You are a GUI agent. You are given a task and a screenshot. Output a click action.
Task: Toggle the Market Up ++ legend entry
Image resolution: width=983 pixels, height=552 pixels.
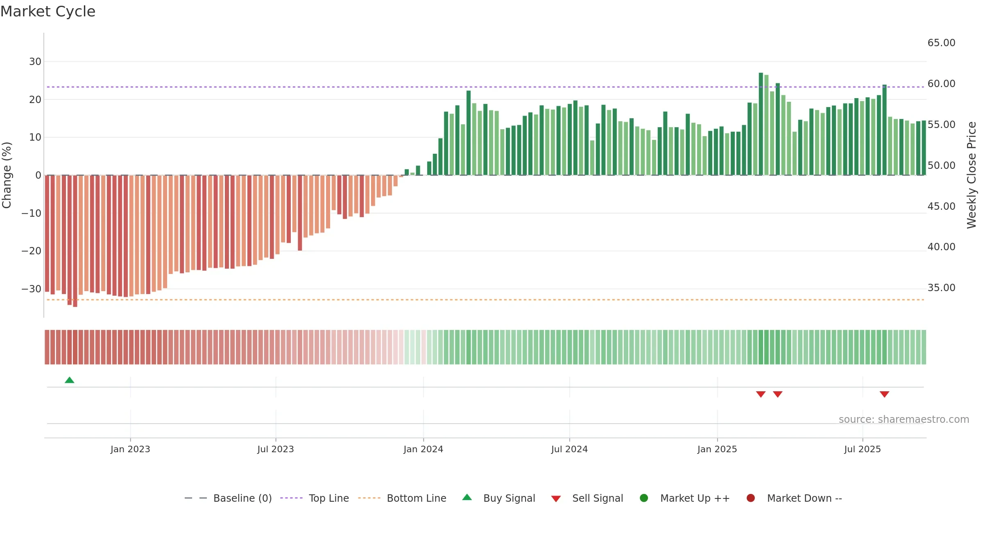[685, 498]
